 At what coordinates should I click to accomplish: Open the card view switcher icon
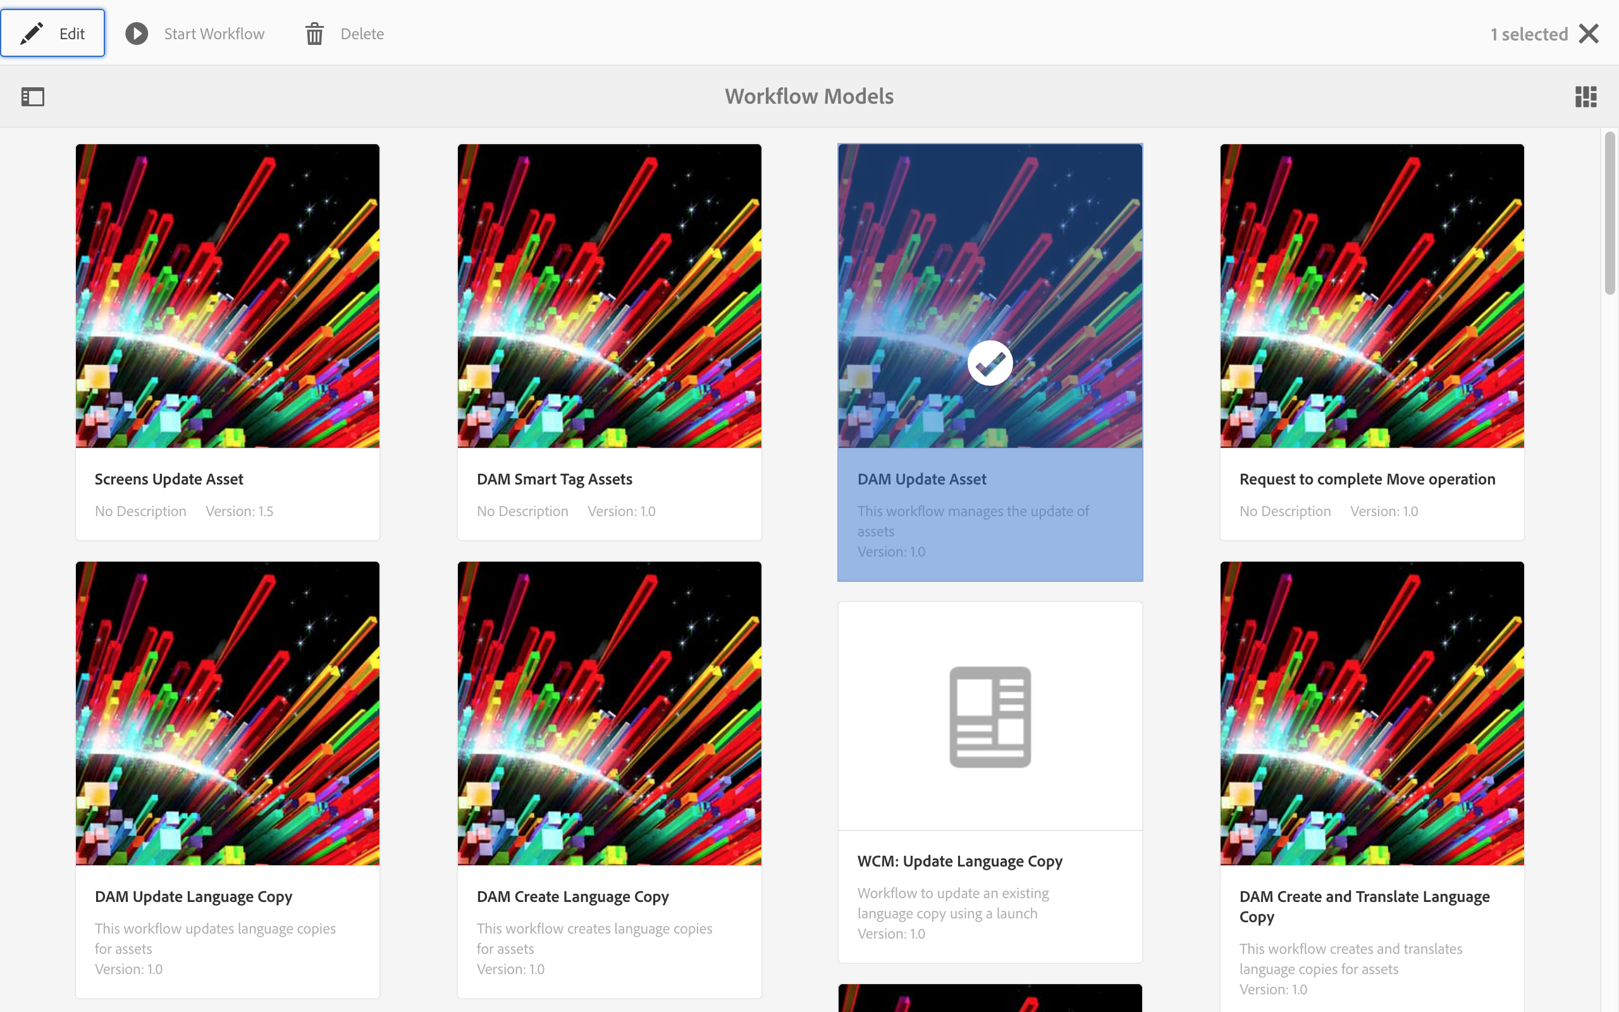pos(1585,97)
